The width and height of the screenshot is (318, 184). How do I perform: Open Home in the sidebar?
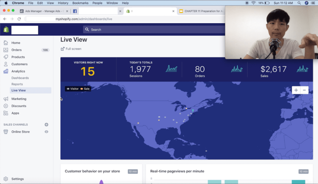pos(16,43)
